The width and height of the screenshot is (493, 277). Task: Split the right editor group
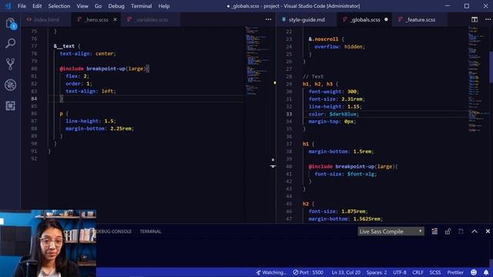(x=475, y=19)
